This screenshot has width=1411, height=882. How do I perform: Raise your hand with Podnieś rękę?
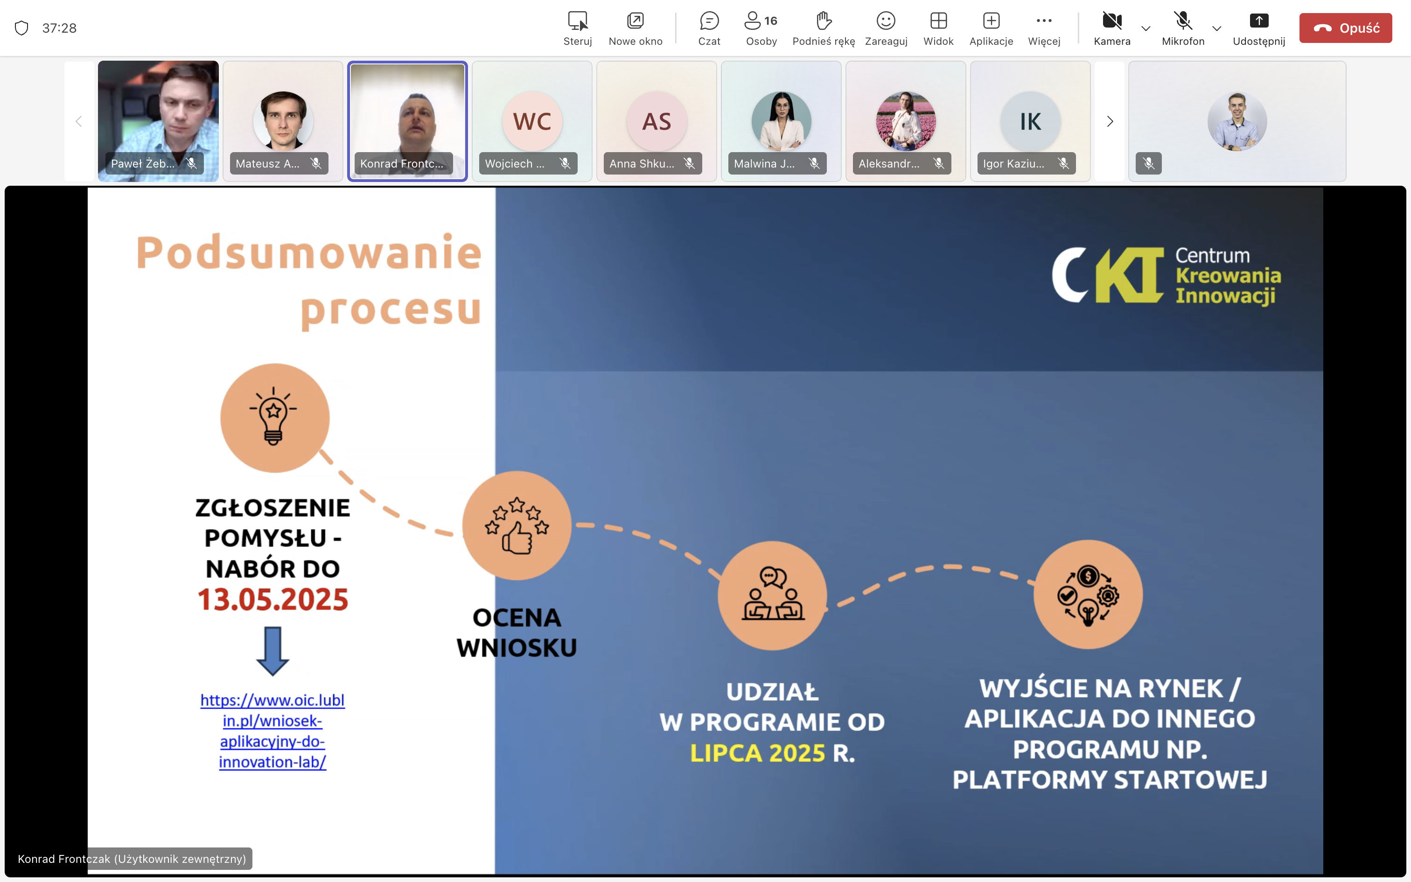point(823,28)
